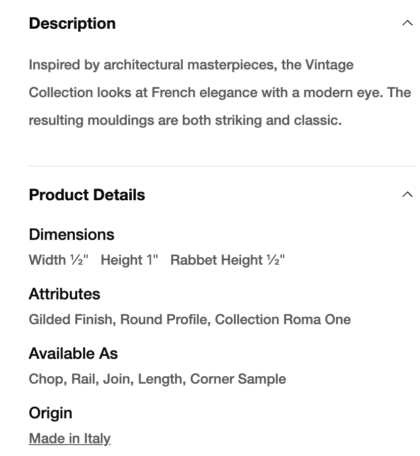Click the Description section heading
The width and height of the screenshot is (420, 456).
[x=72, y=23]
